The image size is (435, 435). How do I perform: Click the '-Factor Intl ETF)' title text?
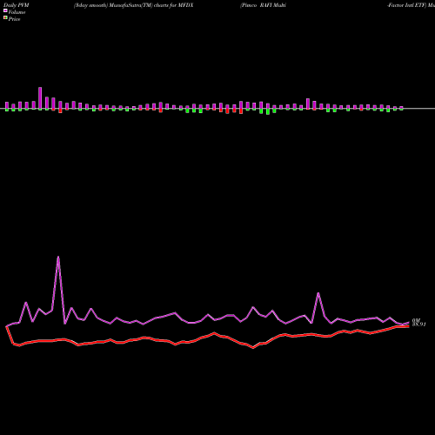click(407, 5)
